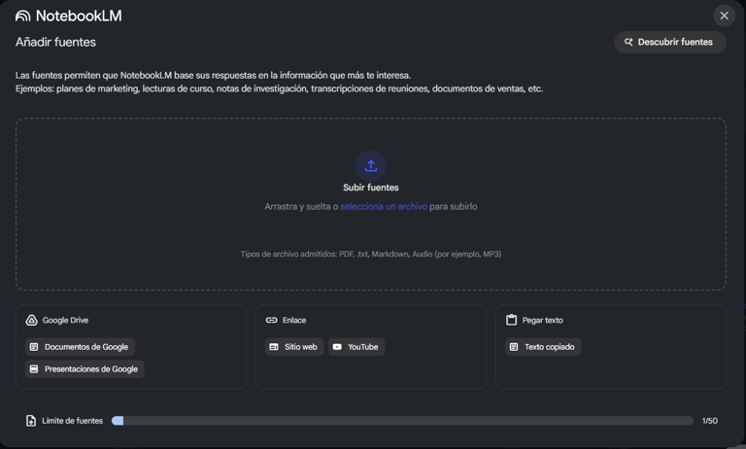Click the selecciona un archivo link
The image size is (746, 449).
pyautogui.click(x=384, y=206)
